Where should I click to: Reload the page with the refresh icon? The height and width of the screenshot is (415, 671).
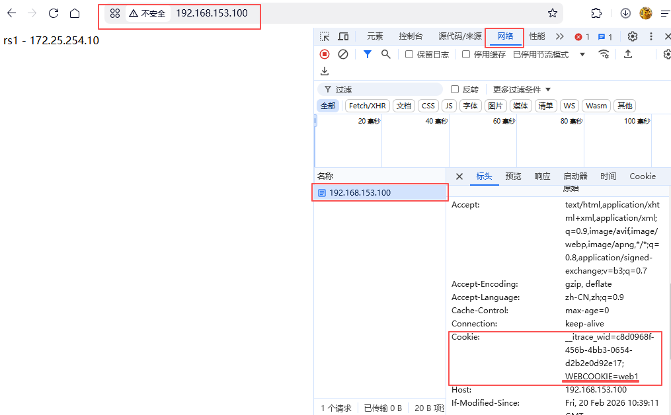pos(54,13)
